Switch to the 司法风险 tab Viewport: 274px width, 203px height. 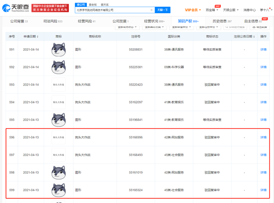[x=53, y=21]
